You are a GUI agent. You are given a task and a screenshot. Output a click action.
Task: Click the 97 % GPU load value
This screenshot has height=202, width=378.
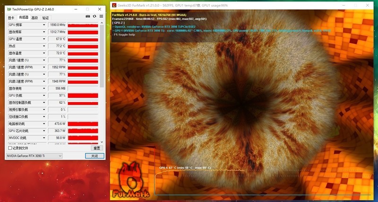tap(57, 96)
